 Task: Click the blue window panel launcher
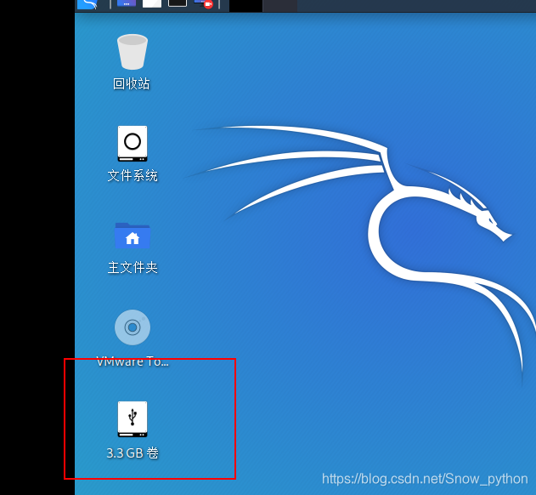pyautogui.click(x=127, y=3)
